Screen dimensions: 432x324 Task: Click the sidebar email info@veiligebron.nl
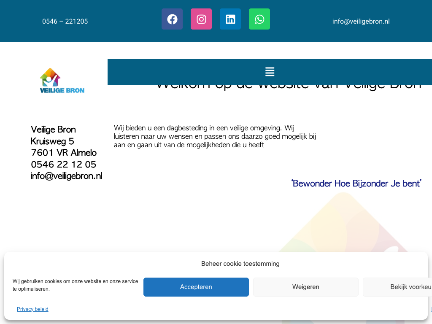tap(66, 176)
